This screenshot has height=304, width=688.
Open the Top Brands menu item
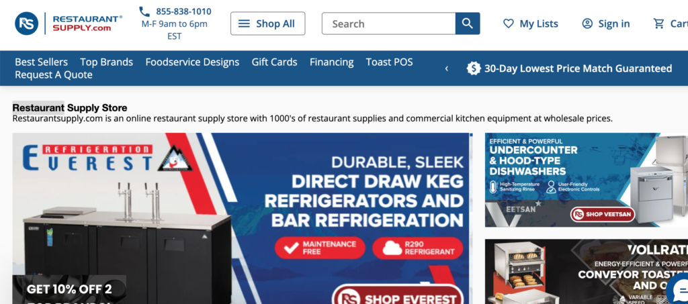[x=107, y=62]
